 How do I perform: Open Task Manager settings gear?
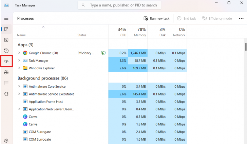(x=6, y=141)
